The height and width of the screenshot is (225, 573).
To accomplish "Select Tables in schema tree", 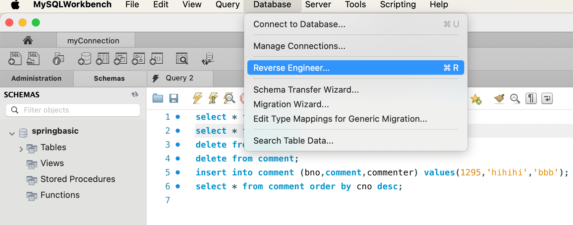I will tap(53, 147).
